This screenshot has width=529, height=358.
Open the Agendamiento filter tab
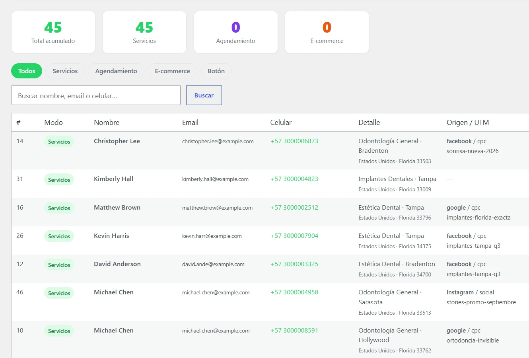tap(116, 71)
